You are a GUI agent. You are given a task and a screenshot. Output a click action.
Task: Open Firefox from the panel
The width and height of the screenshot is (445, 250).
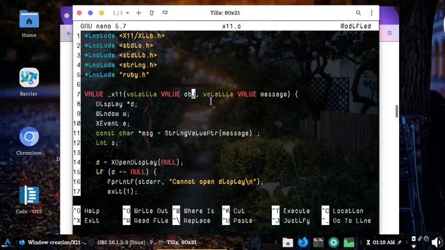click(303, 242)
